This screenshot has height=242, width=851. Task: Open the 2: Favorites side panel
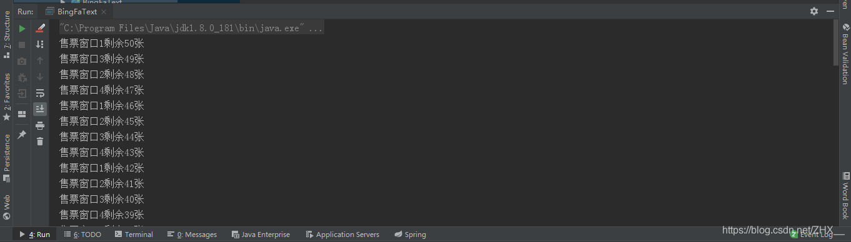pos(7,97)
